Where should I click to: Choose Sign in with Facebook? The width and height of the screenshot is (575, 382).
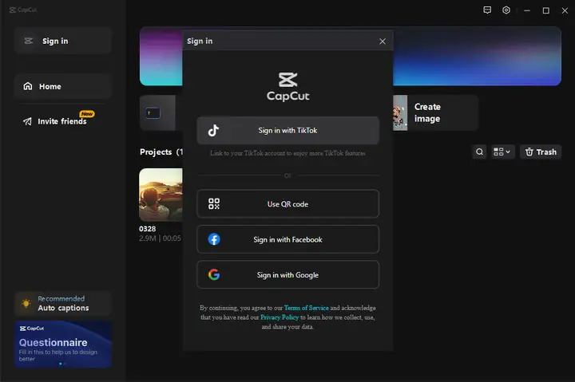[x=287, y=239]
